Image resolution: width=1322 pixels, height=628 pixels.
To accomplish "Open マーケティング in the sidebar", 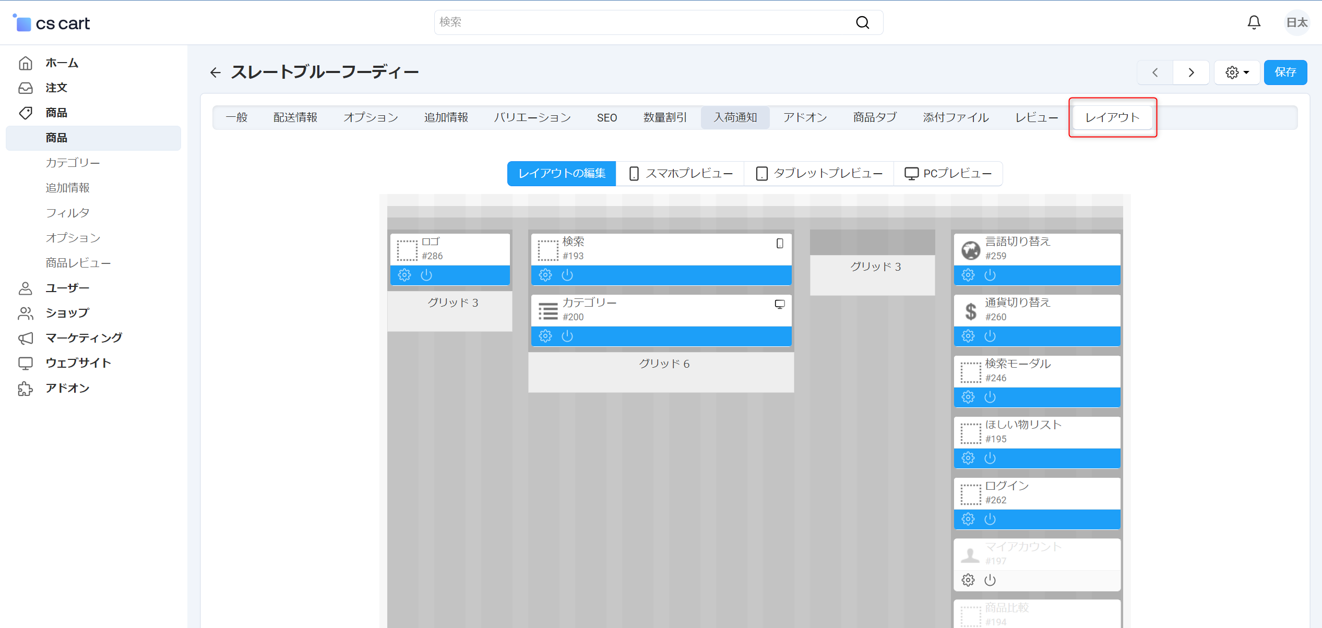I will pyautogui.click(x=84, y=338).
